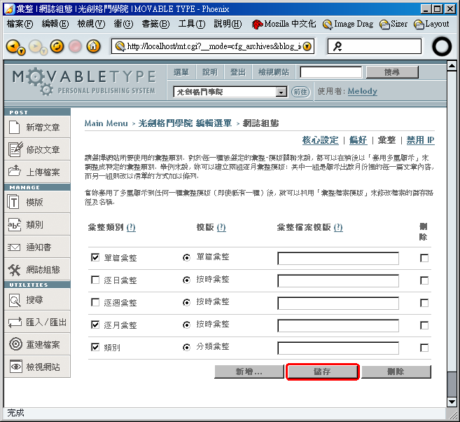Reload the page with the refresh icon
Image resolution: width=460 pixels, height=422 pixels.
(57, 46)
